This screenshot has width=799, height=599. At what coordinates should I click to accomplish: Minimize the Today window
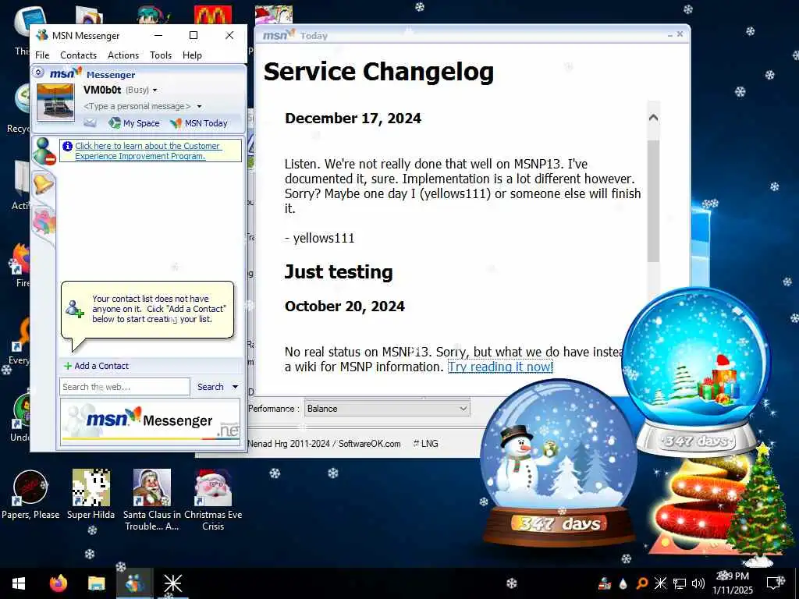pyautogui.click(x=670, y=34)
